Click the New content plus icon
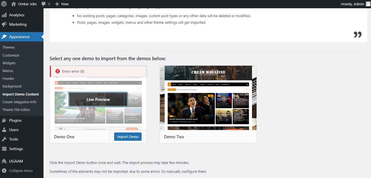 (57, 4)
